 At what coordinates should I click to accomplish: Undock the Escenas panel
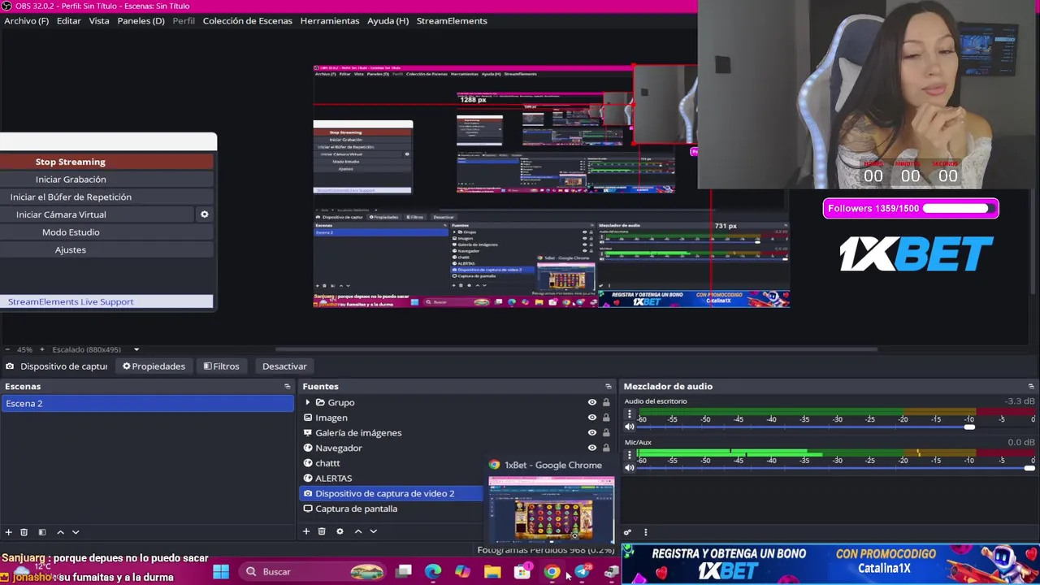point(287,387)
